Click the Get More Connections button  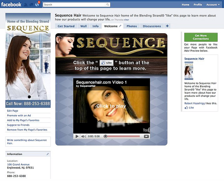tap(201, 37)
